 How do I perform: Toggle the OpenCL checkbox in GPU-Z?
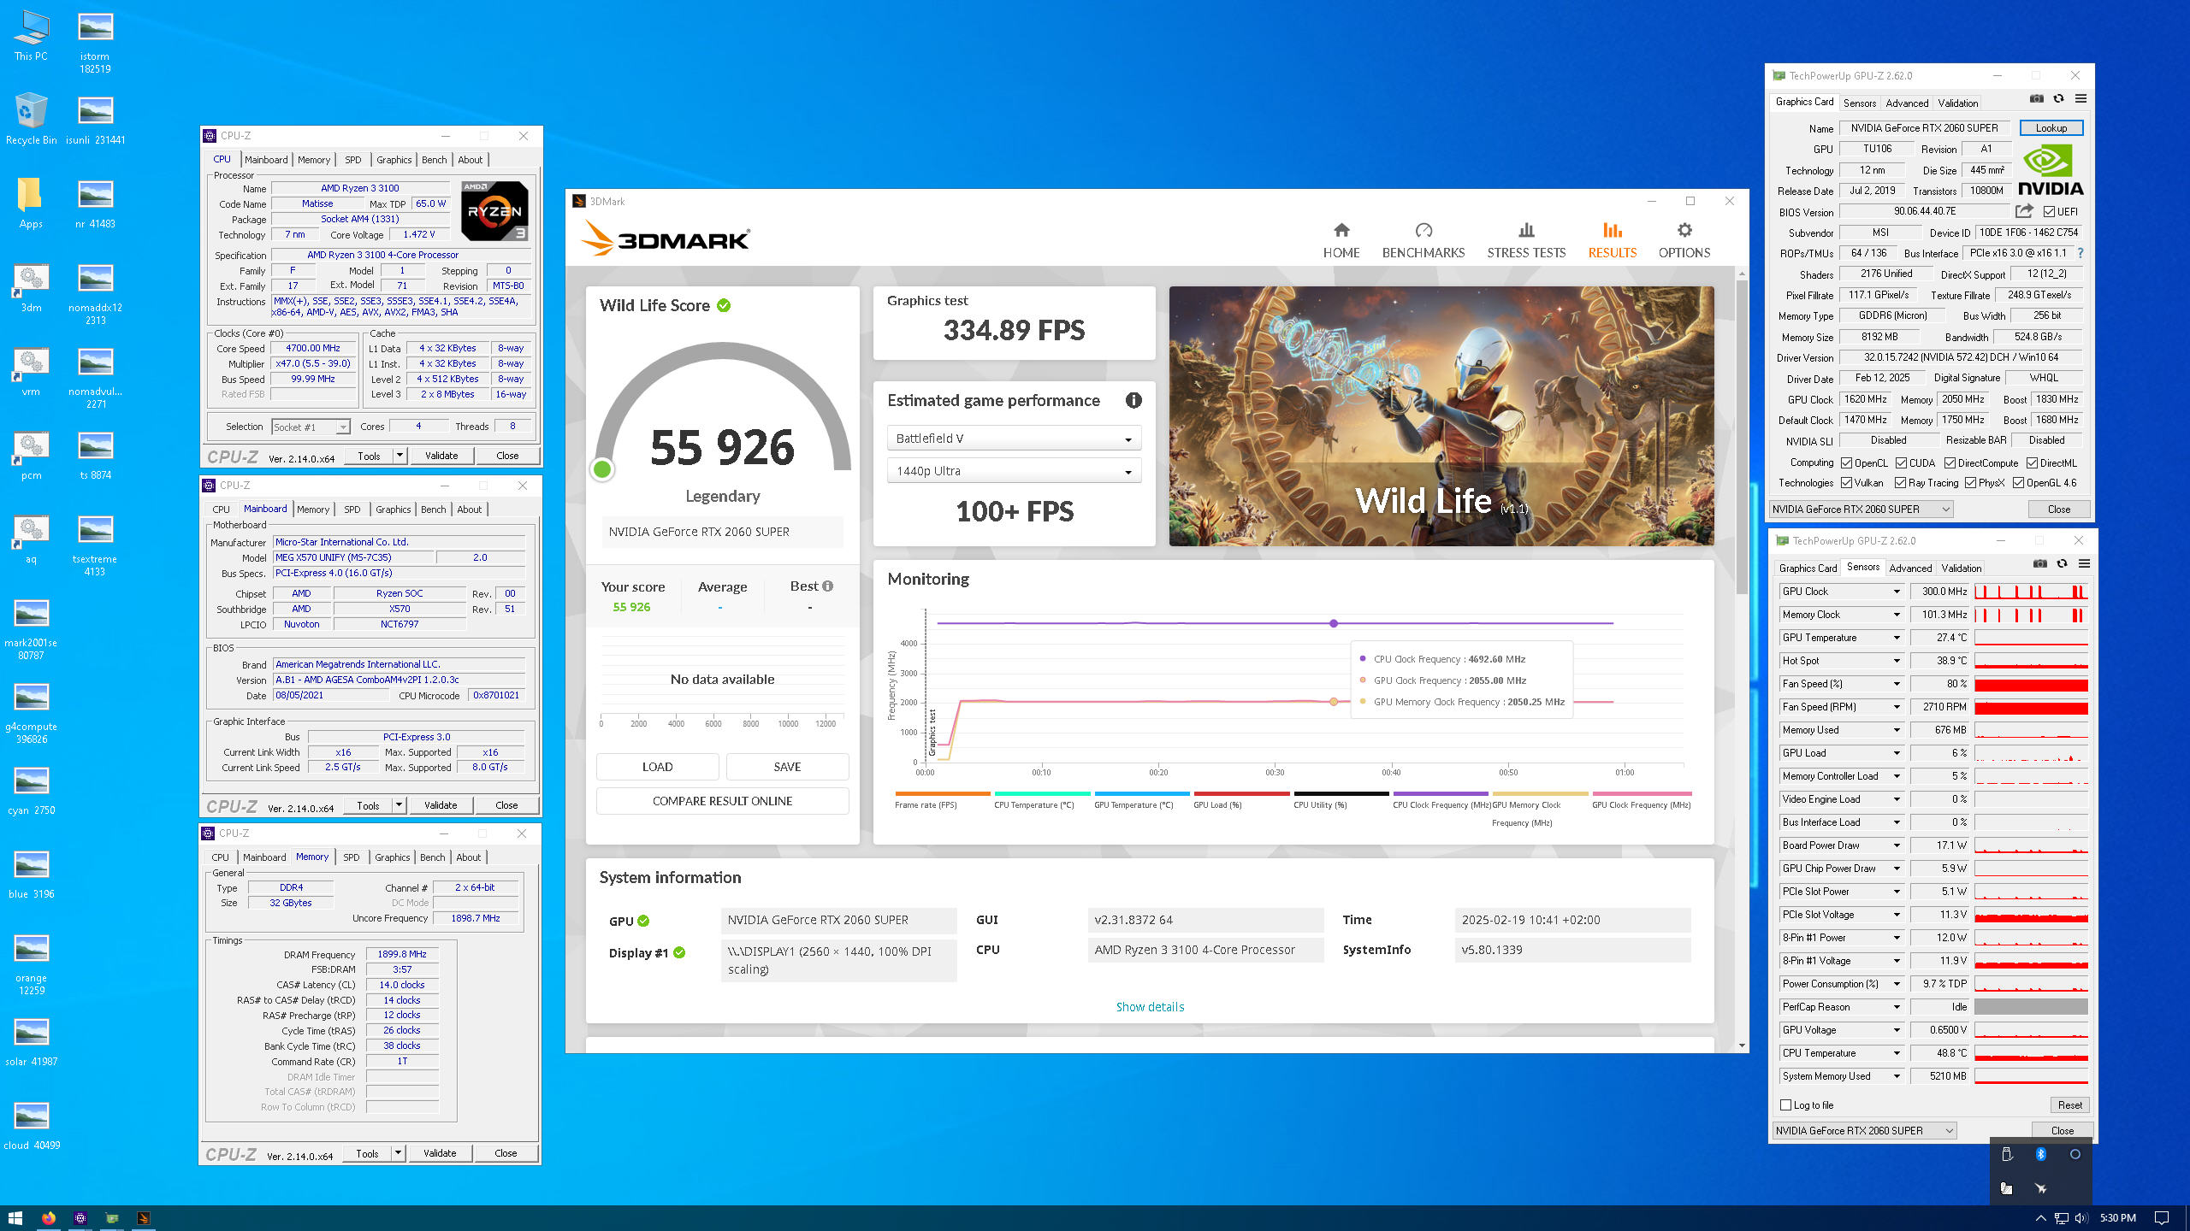(x=1846, y=463)
